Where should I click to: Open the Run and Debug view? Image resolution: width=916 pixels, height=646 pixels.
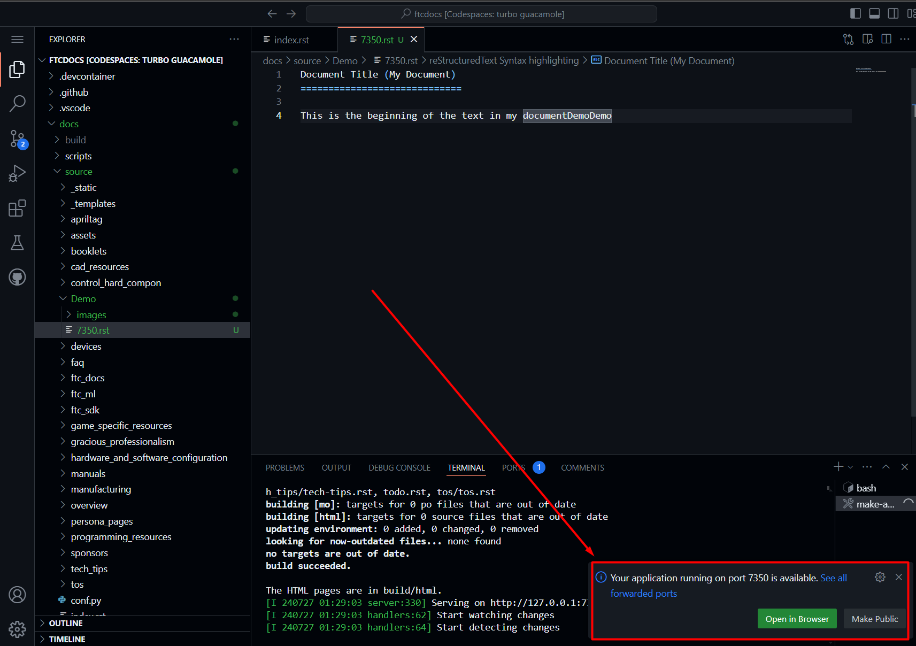tap(17, 173)
